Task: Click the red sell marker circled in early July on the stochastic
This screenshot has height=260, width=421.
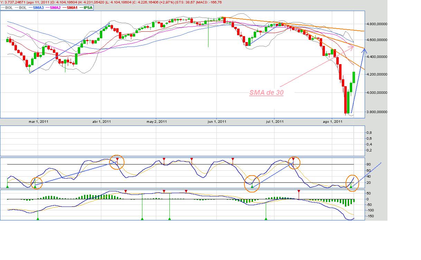Action: pos(293,159)
